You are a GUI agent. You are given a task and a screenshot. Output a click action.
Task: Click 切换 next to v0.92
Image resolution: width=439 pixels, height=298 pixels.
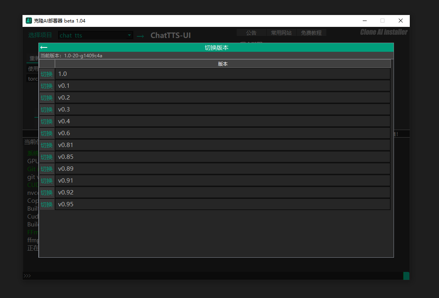click(x=47, y=192)
